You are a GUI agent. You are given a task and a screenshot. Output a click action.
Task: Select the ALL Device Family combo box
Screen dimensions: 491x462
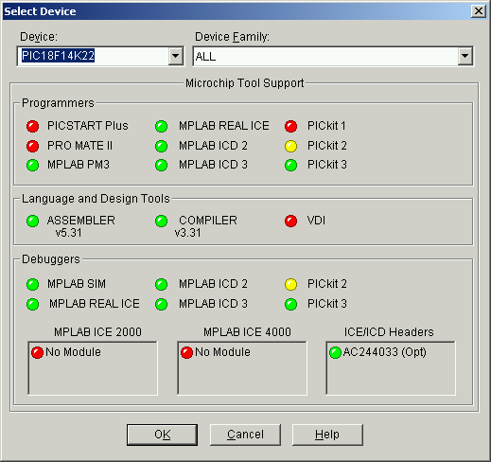tap(333, 57)
